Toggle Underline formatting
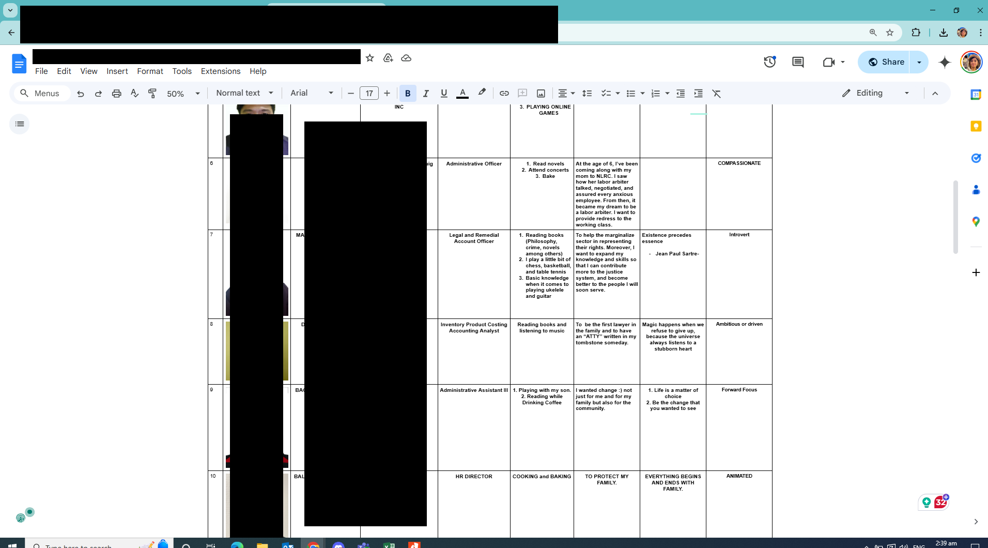Screen dimensions: 988x548 444,94
